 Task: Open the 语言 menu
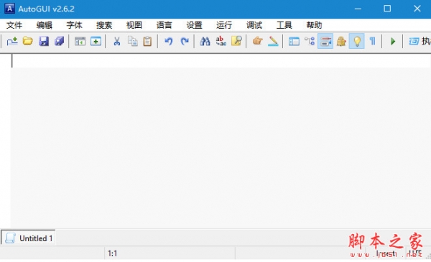[x=164, y=25]
